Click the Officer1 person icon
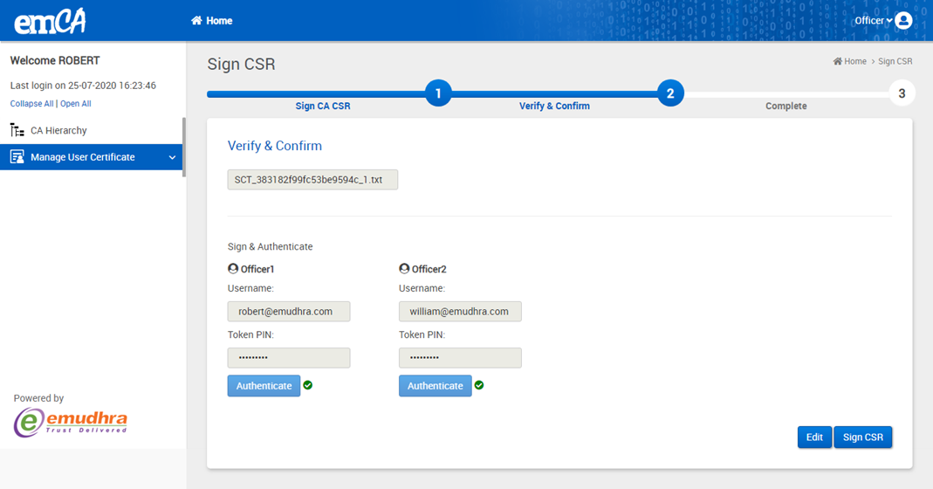 point(233,269)
